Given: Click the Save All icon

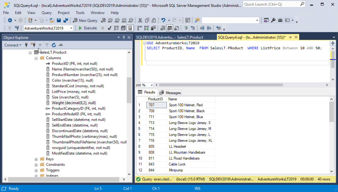Looking at the screenshot, I should click(x=66, y=20).
